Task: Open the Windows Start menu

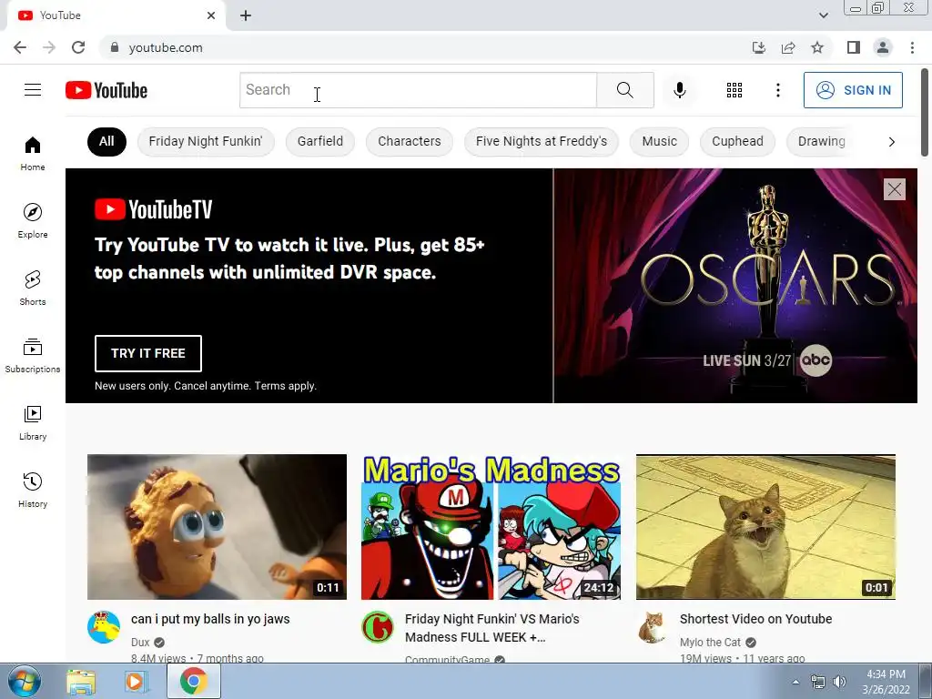Action: (x=25, y=681)
